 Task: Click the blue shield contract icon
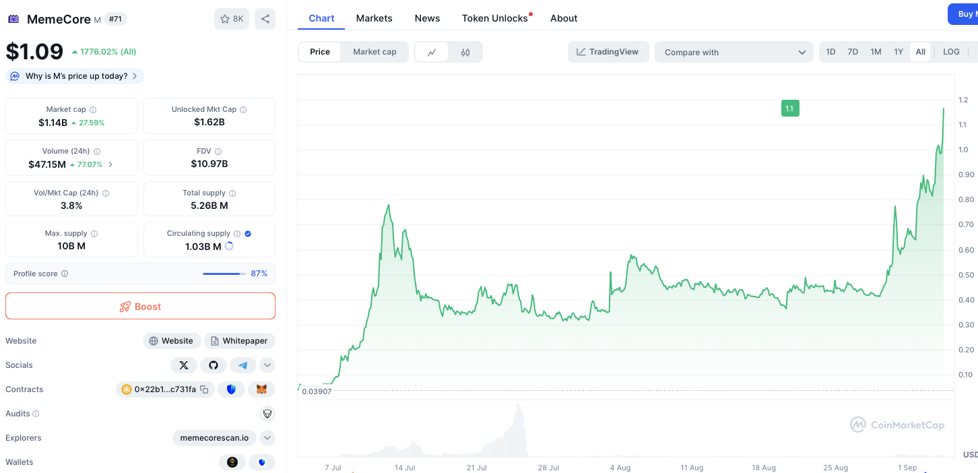(232, 389)
